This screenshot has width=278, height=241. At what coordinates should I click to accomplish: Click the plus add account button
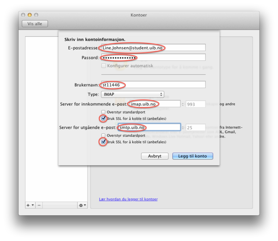(28, 205)
